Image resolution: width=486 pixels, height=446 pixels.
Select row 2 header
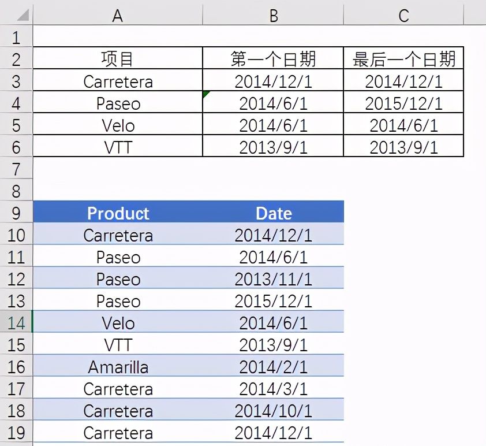click(16, 59)
